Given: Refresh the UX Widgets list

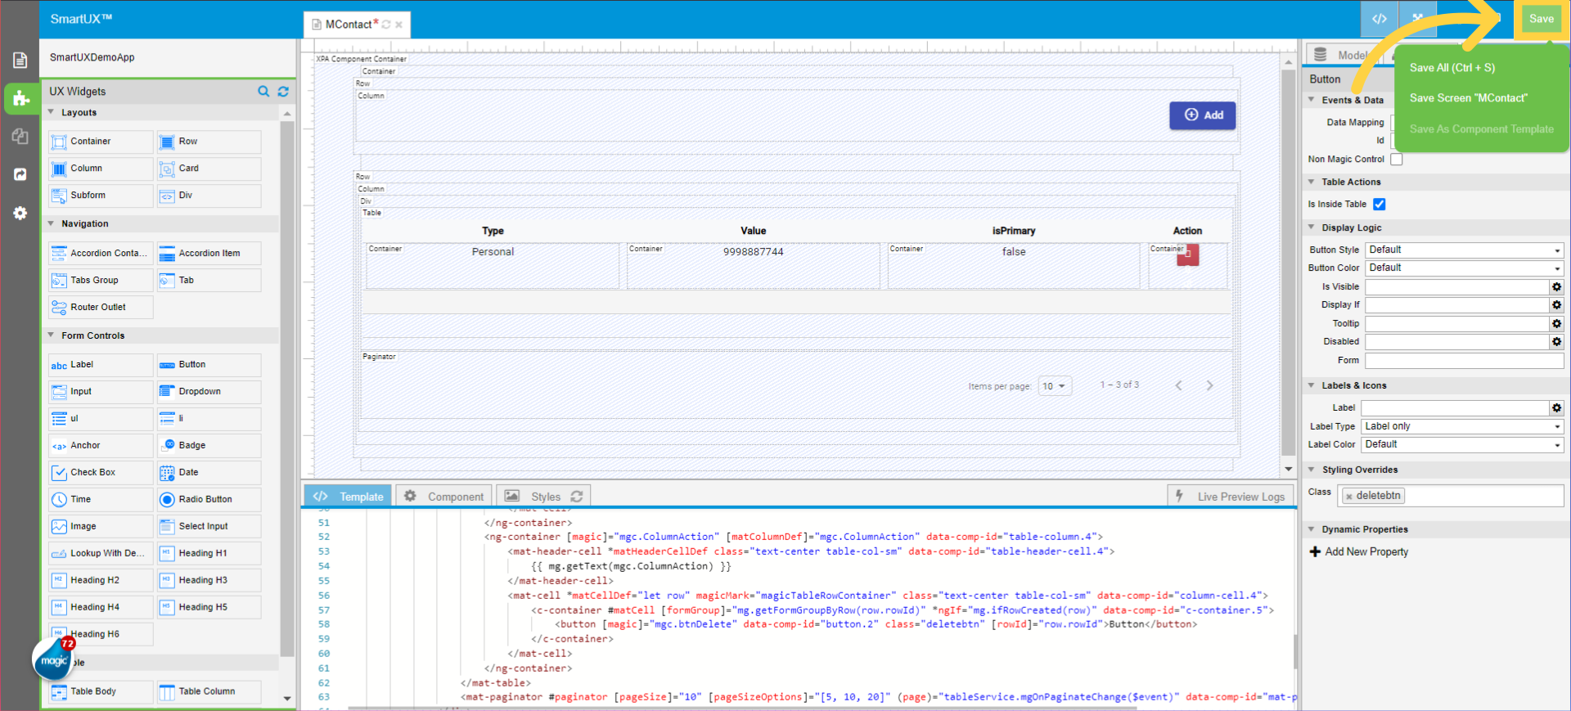Looking at the screenshot, I should [x=283, y=92].
